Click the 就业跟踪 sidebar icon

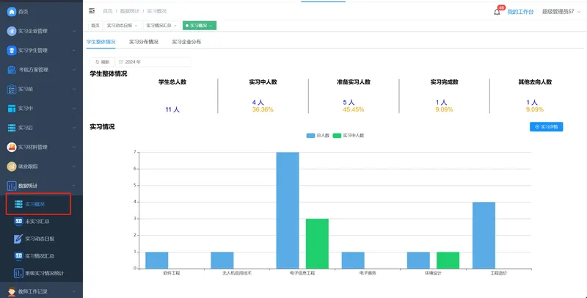tap(12, 166)
